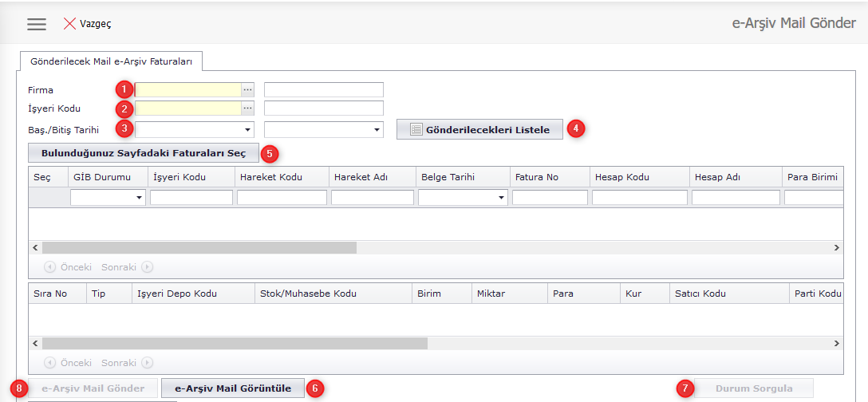Open İşyeri Kodu lookup ellipsis button
Screen dimensions: 868x402
(247, 108)
